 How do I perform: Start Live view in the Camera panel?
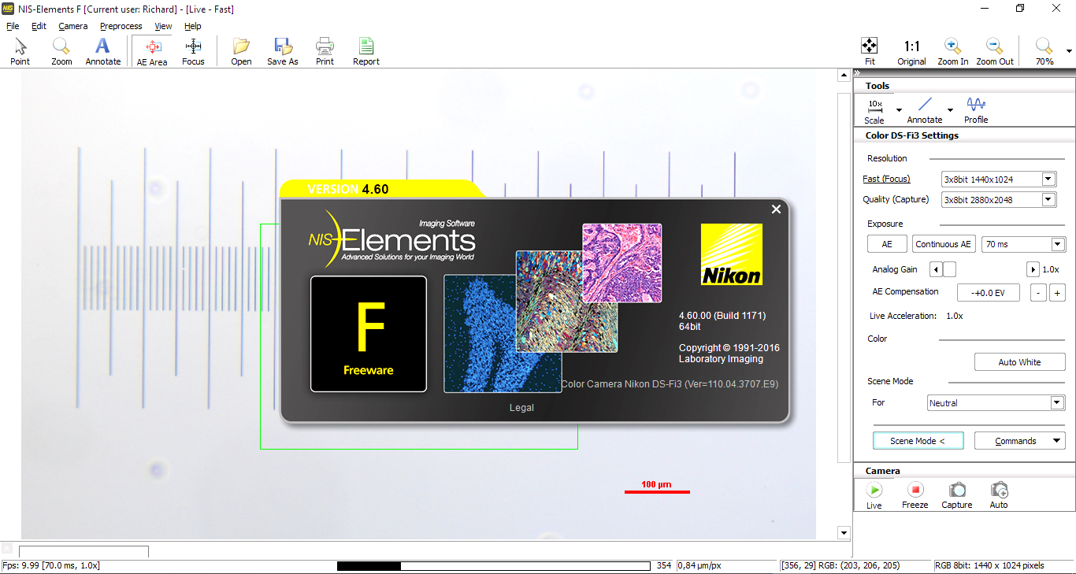(873, 494)
